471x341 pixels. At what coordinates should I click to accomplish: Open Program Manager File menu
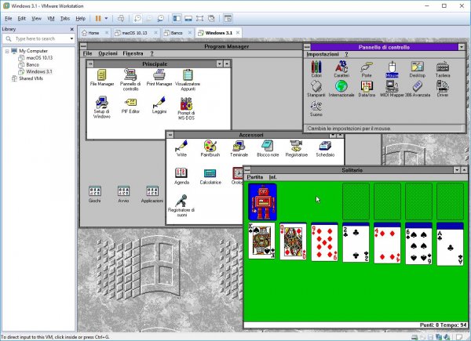pos(87,53)
